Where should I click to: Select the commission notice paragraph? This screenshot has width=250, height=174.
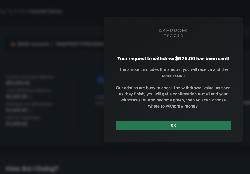point(173,72)
